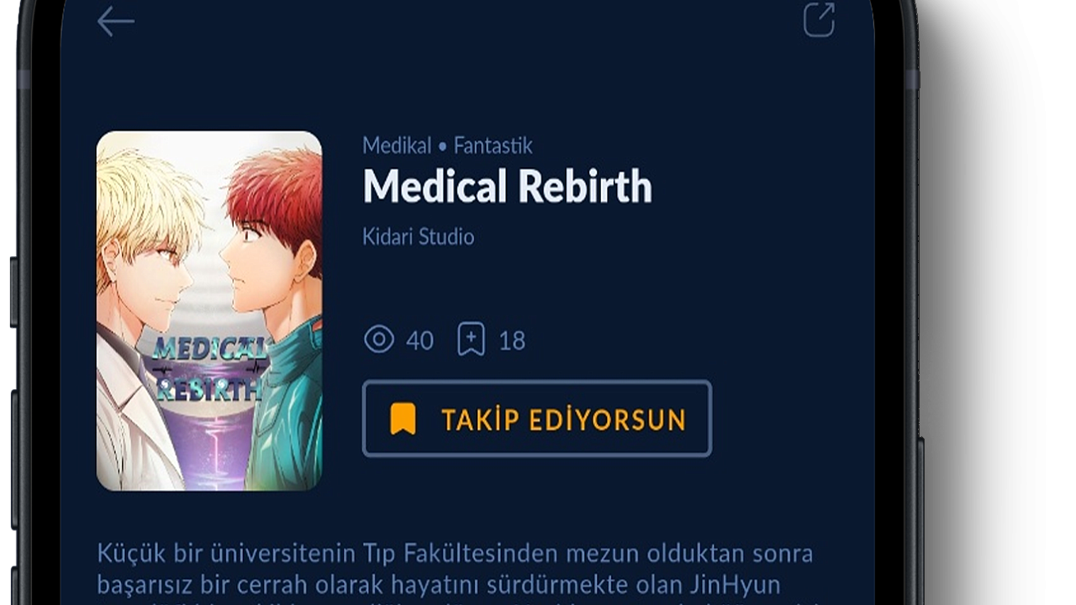Tap the back arrow icon

click(x=115, y=22)
